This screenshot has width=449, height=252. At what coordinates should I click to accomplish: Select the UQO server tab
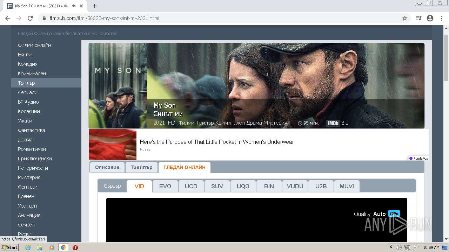[x=243, y=186]
